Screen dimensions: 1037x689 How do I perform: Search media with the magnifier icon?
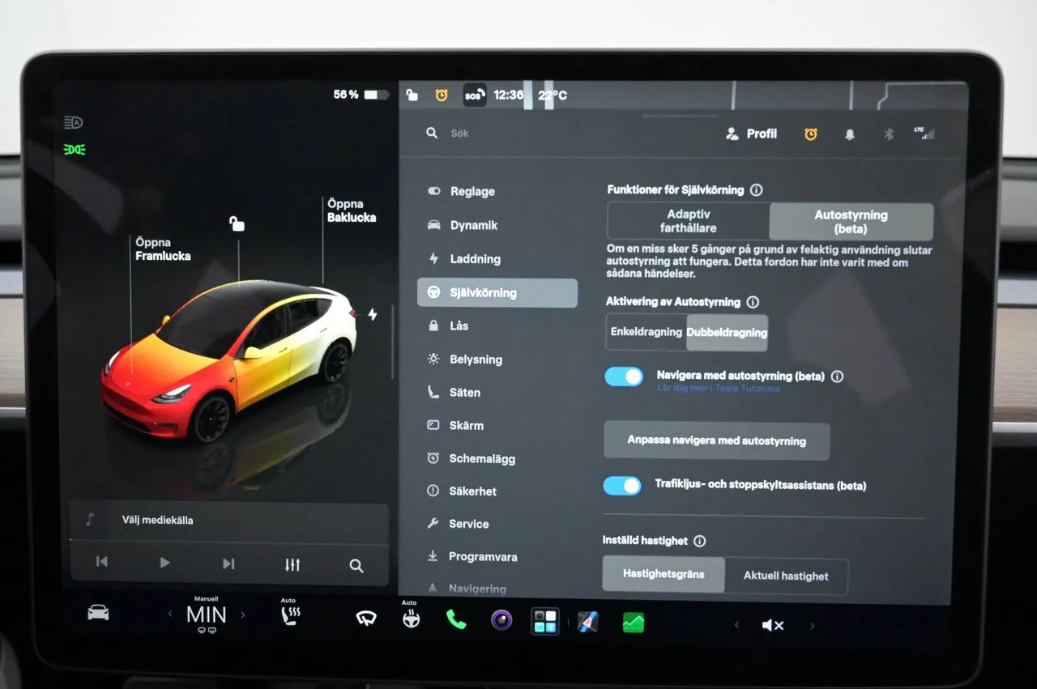tap(356, 566)
